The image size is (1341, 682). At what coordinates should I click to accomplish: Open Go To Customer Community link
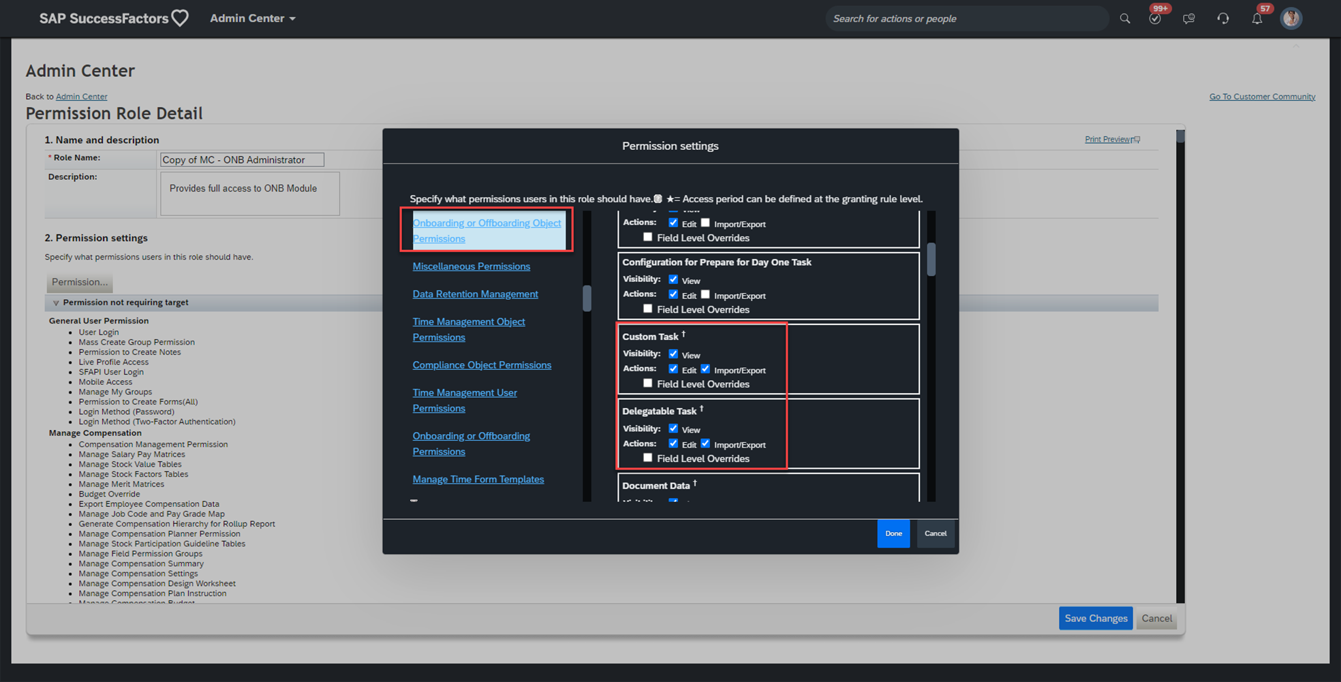coord(1262,96)
